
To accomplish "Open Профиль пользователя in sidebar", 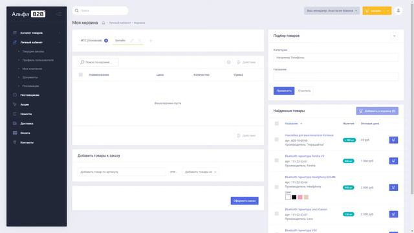I will click(38, 60).
